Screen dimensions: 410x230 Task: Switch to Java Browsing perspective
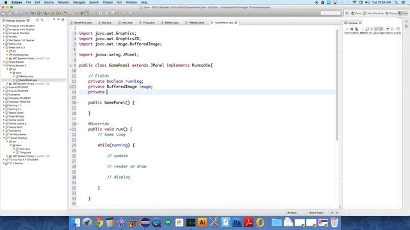(373, 13)
